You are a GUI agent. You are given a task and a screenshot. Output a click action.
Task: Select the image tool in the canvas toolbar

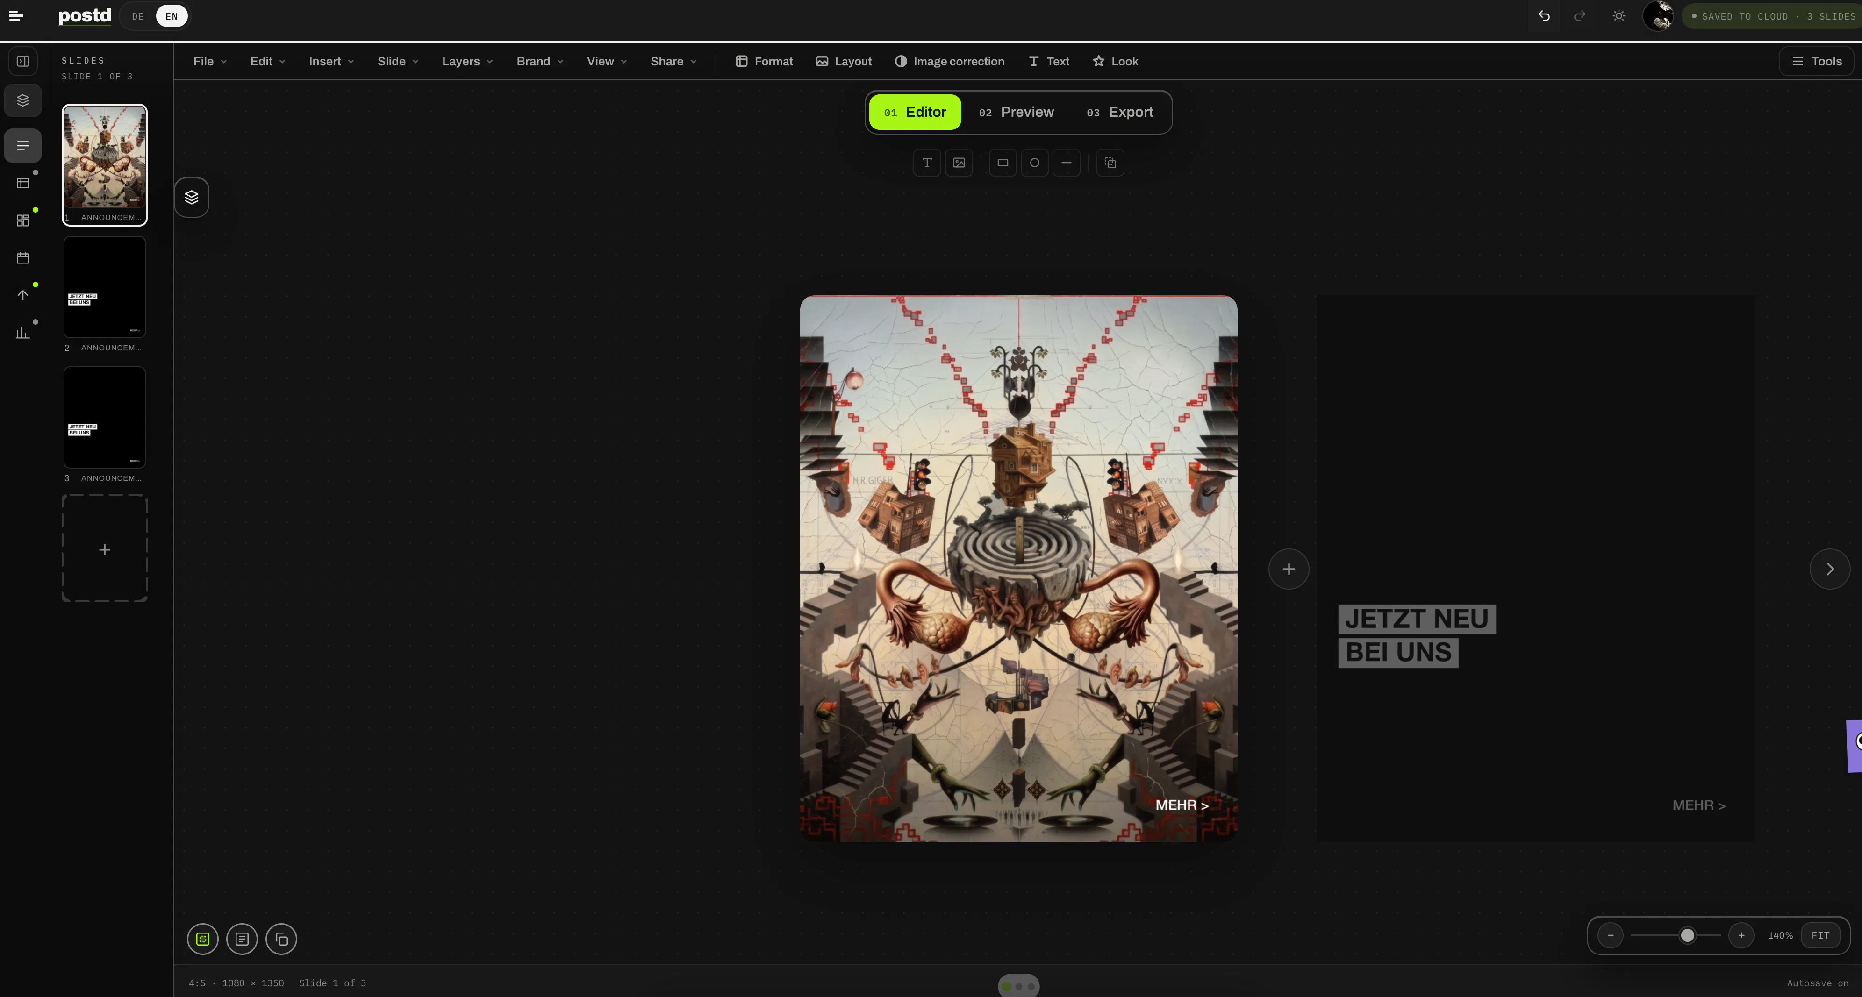[x=959, y=163]
